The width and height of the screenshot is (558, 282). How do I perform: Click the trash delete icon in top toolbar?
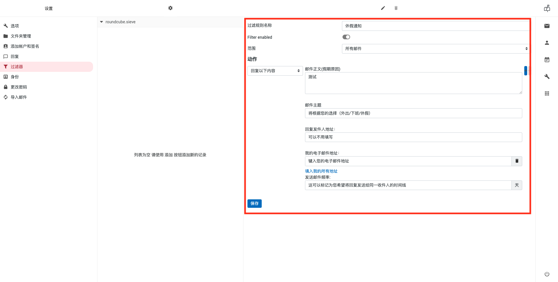[x=396, y=8]
